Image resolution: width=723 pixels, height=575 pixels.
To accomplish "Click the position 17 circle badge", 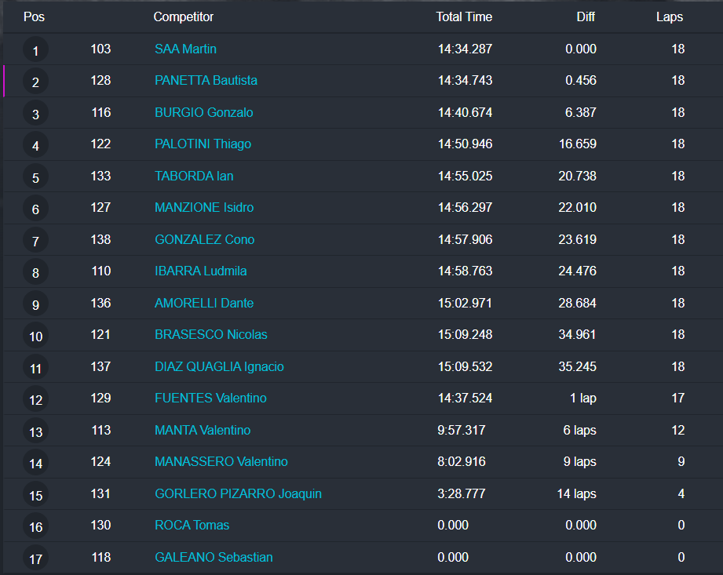I will coord(35,559).
